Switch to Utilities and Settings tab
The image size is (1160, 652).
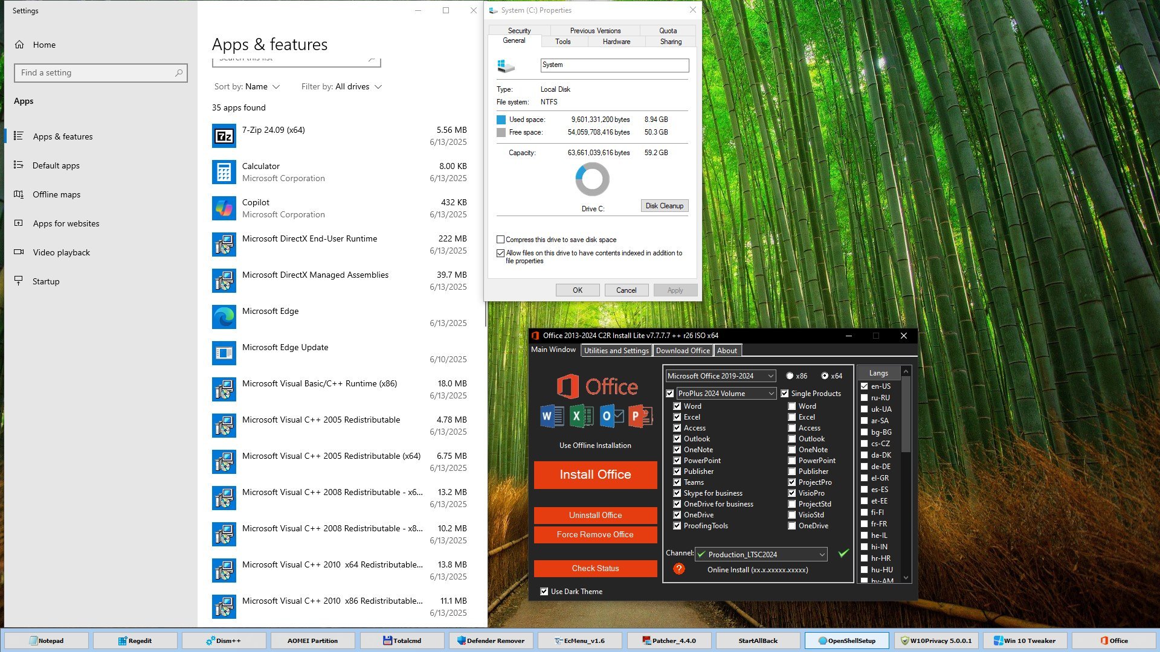(x=616, y=350)
